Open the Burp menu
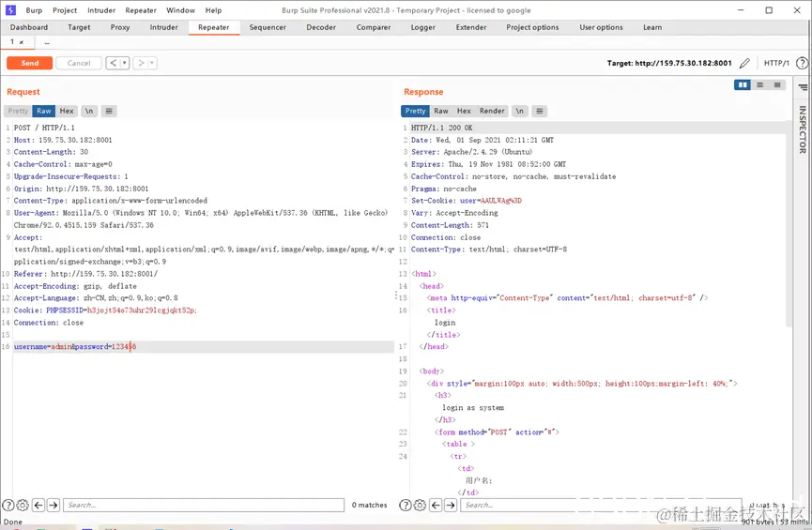 (x=34, y=10)
